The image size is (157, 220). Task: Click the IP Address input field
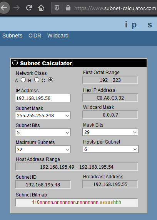pyautogui.click(x=43, y=98)
